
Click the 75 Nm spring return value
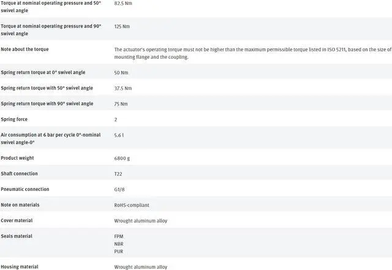[x=121, y=104]
